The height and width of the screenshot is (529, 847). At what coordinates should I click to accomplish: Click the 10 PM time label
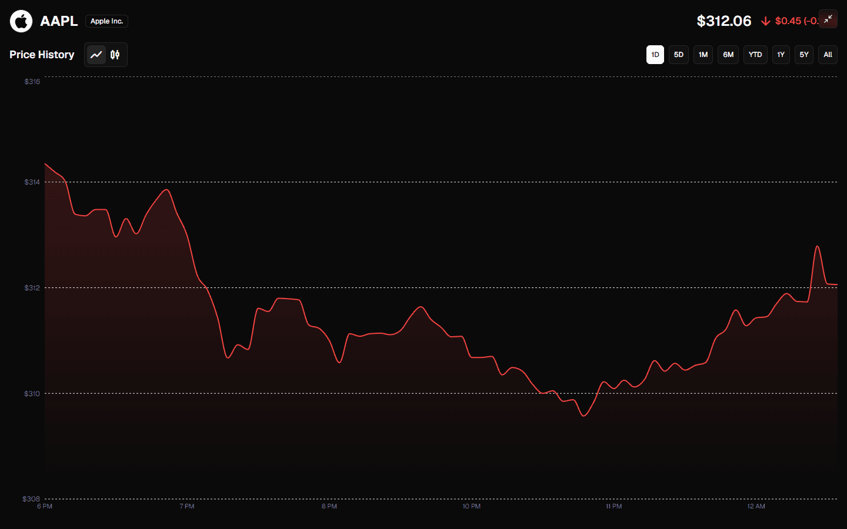click(x=472, y=506)
